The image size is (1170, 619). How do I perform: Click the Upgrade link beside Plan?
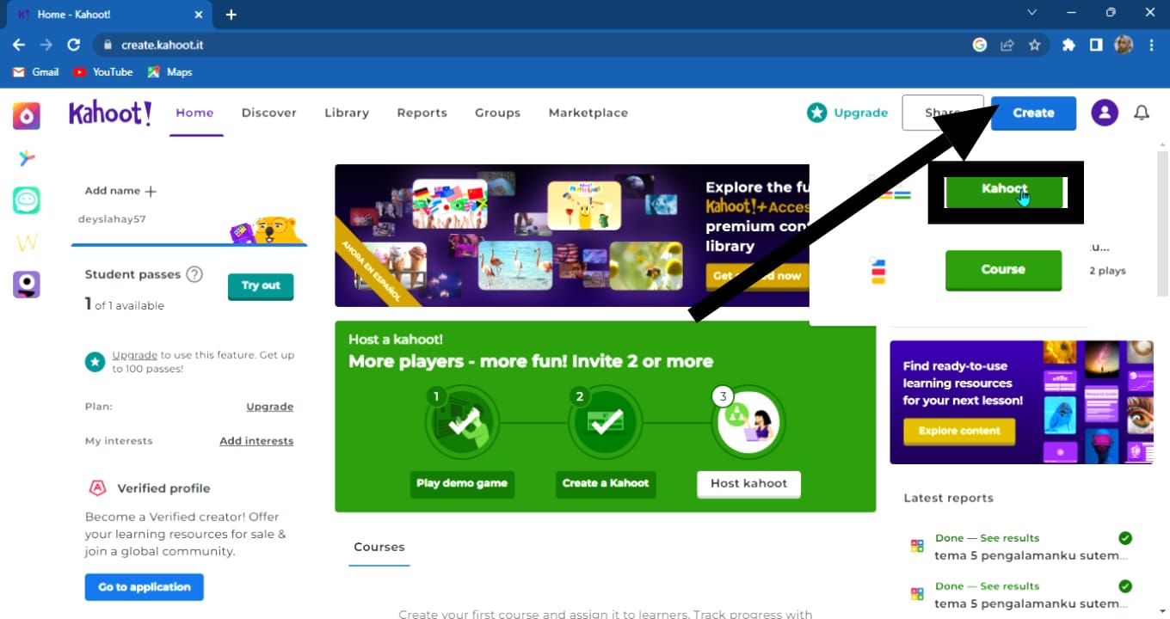(270, 407)
